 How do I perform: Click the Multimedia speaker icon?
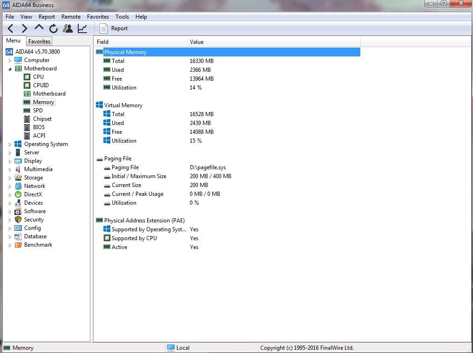18,169
